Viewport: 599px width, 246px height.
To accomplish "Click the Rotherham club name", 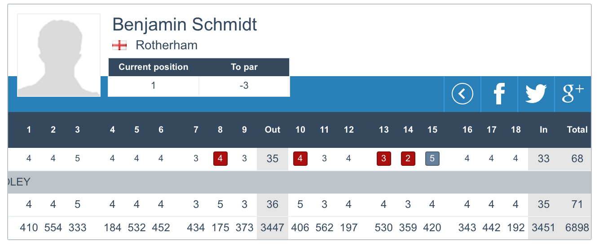I will point(167,45).
